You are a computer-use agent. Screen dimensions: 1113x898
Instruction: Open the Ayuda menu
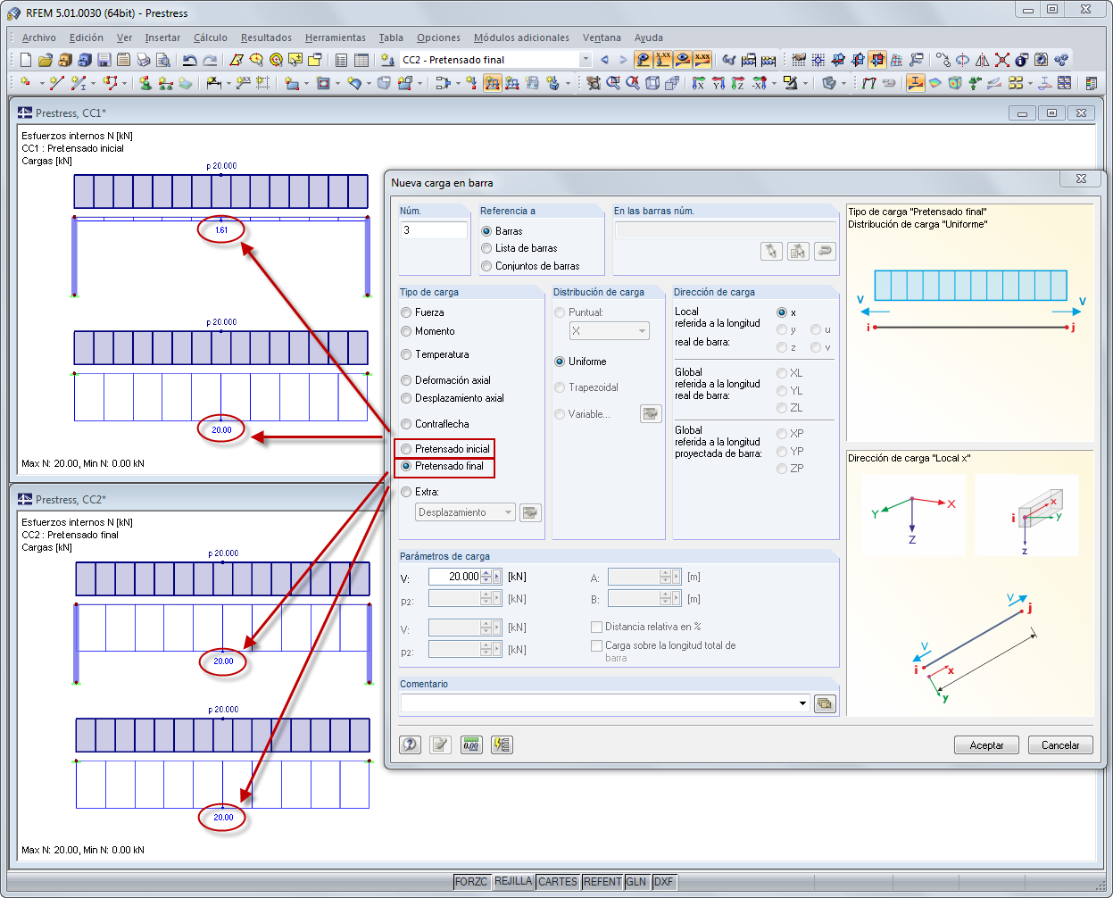point(649,37)
